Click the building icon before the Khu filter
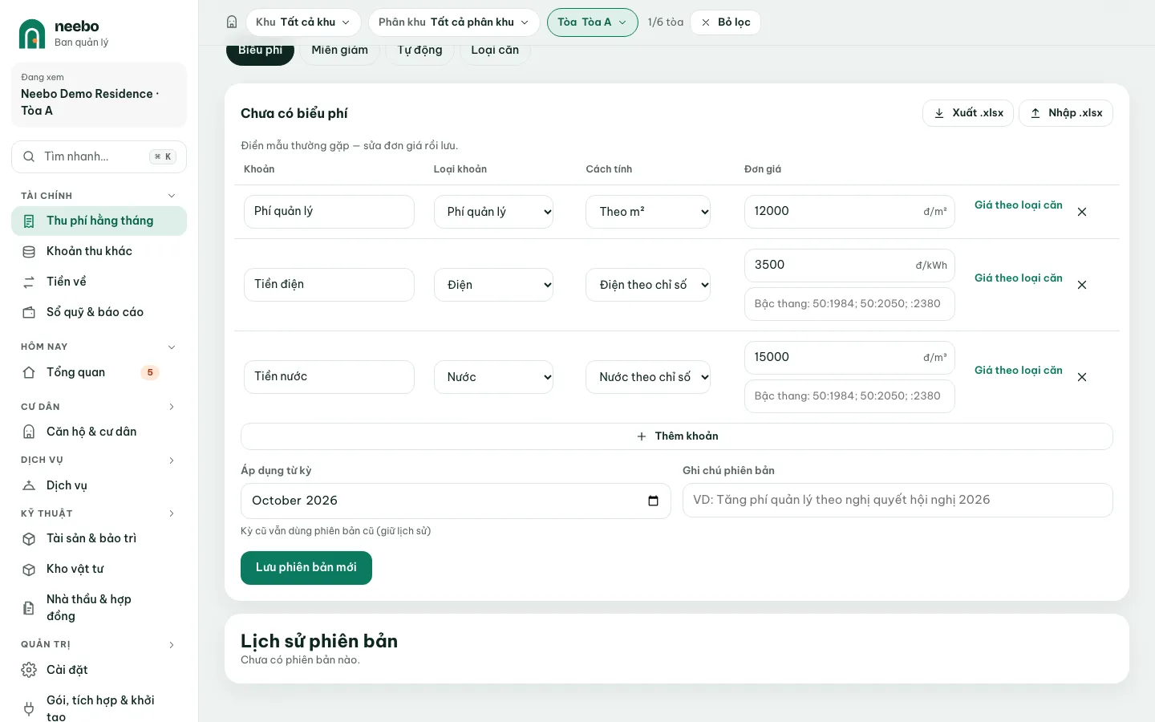This screenshot has height=722, width=1155. (232, 22)
